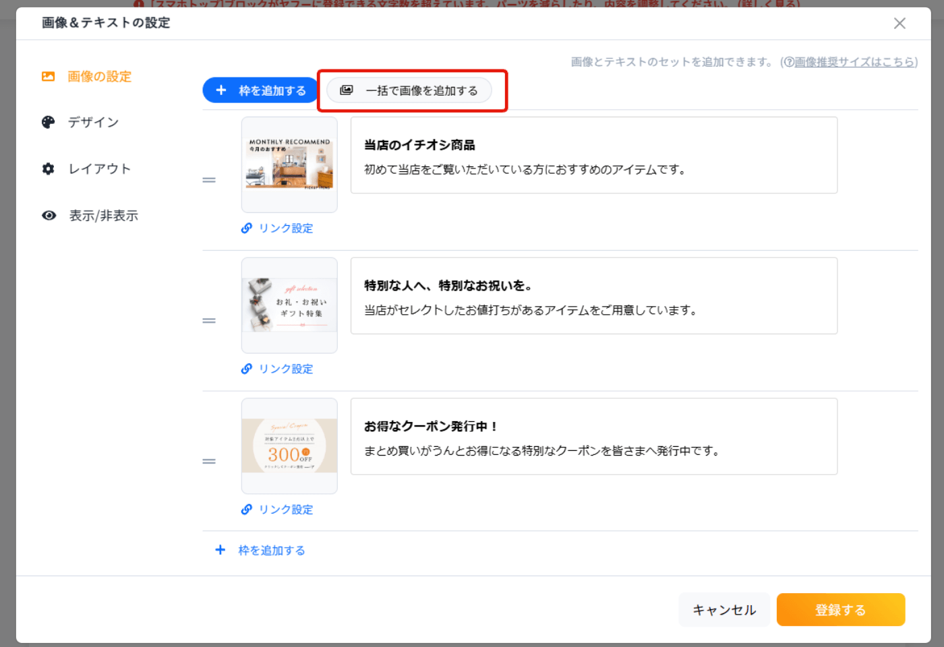Select the 表示/非表示 eye item
Image resolution: width=944 pixels, height=647 pixels.
click(90, 216)
